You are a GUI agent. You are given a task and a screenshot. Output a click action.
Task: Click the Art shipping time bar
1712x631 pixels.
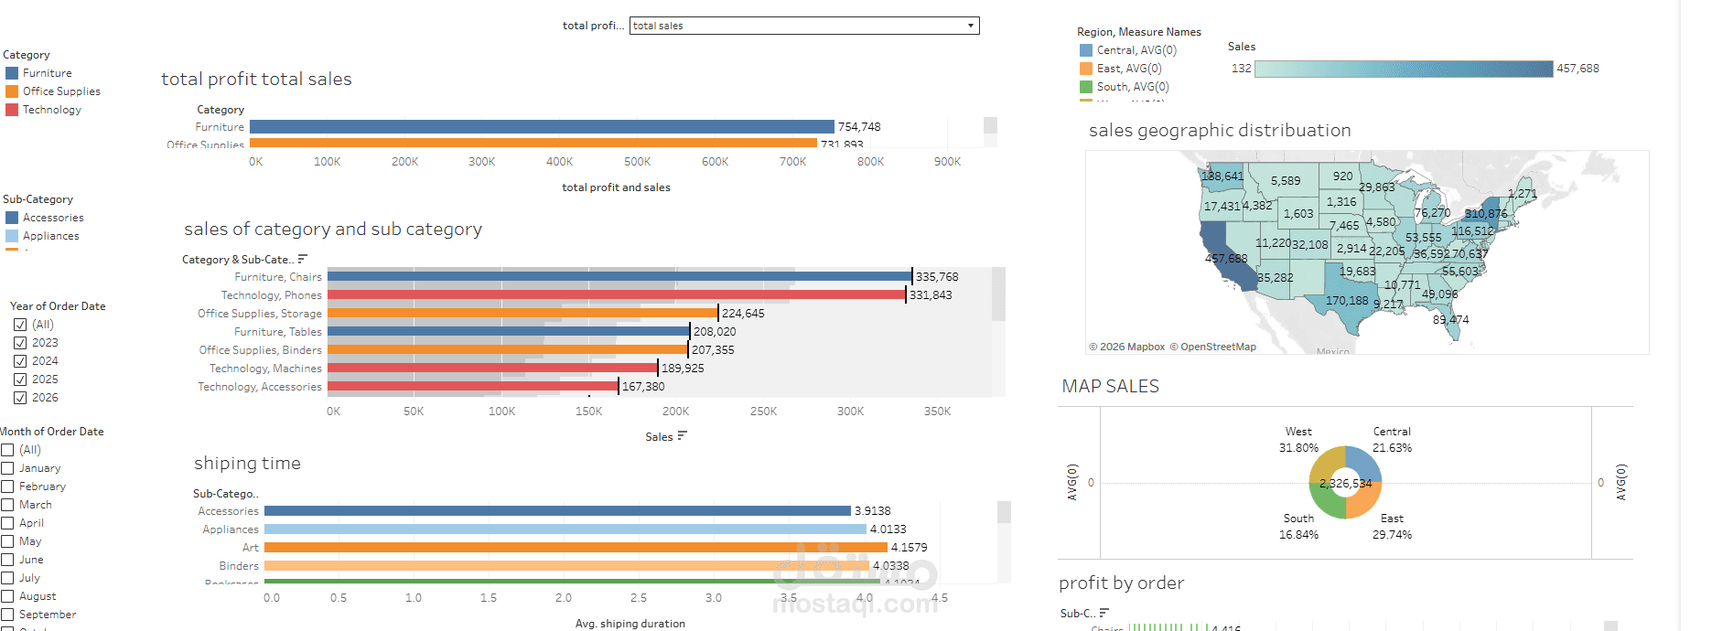(x=576, y=548)
